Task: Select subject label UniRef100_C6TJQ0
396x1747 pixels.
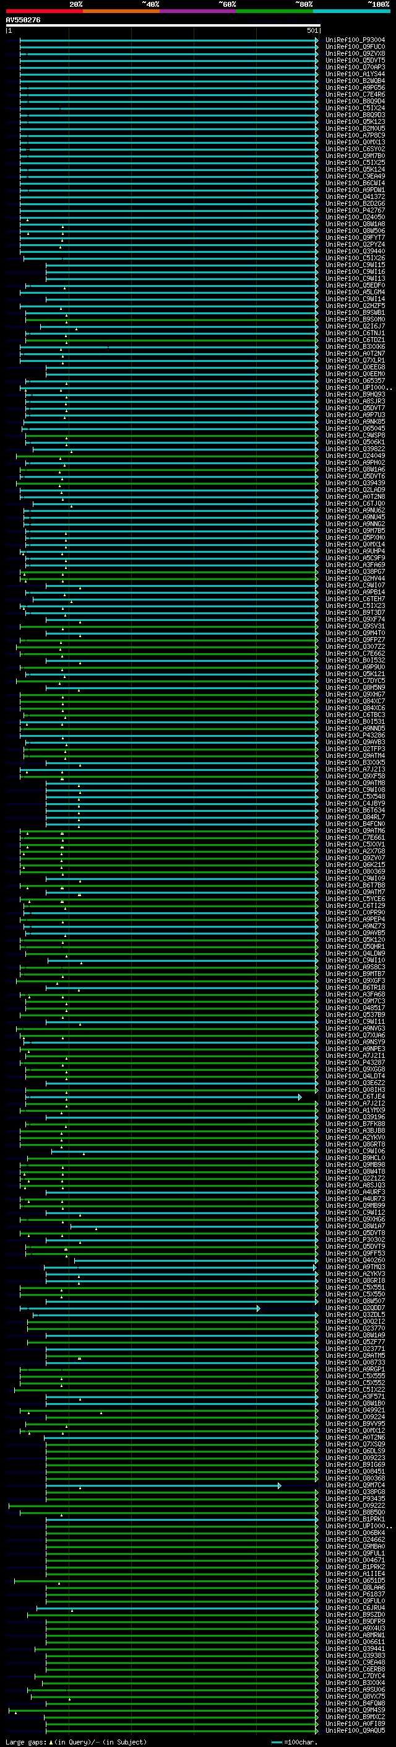Action: tap(355, 504)
